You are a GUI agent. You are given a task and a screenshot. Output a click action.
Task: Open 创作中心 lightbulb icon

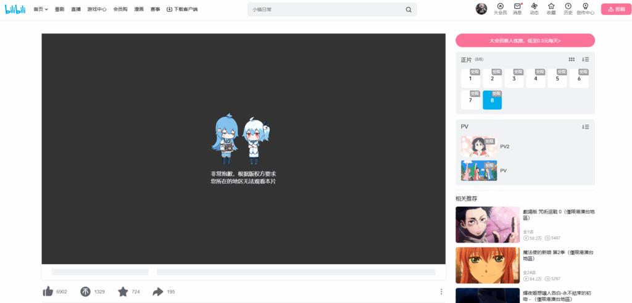(x=585, y=9)
